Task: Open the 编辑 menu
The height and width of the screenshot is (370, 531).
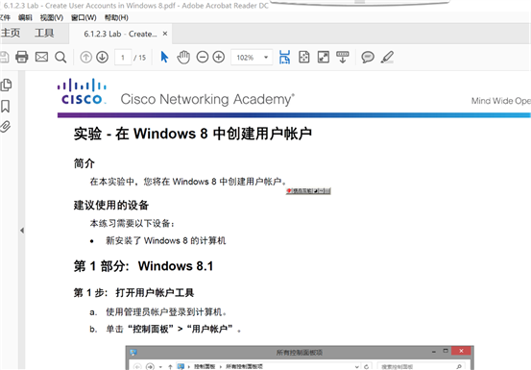Action: pyautogui.click(x=25, y=17)
